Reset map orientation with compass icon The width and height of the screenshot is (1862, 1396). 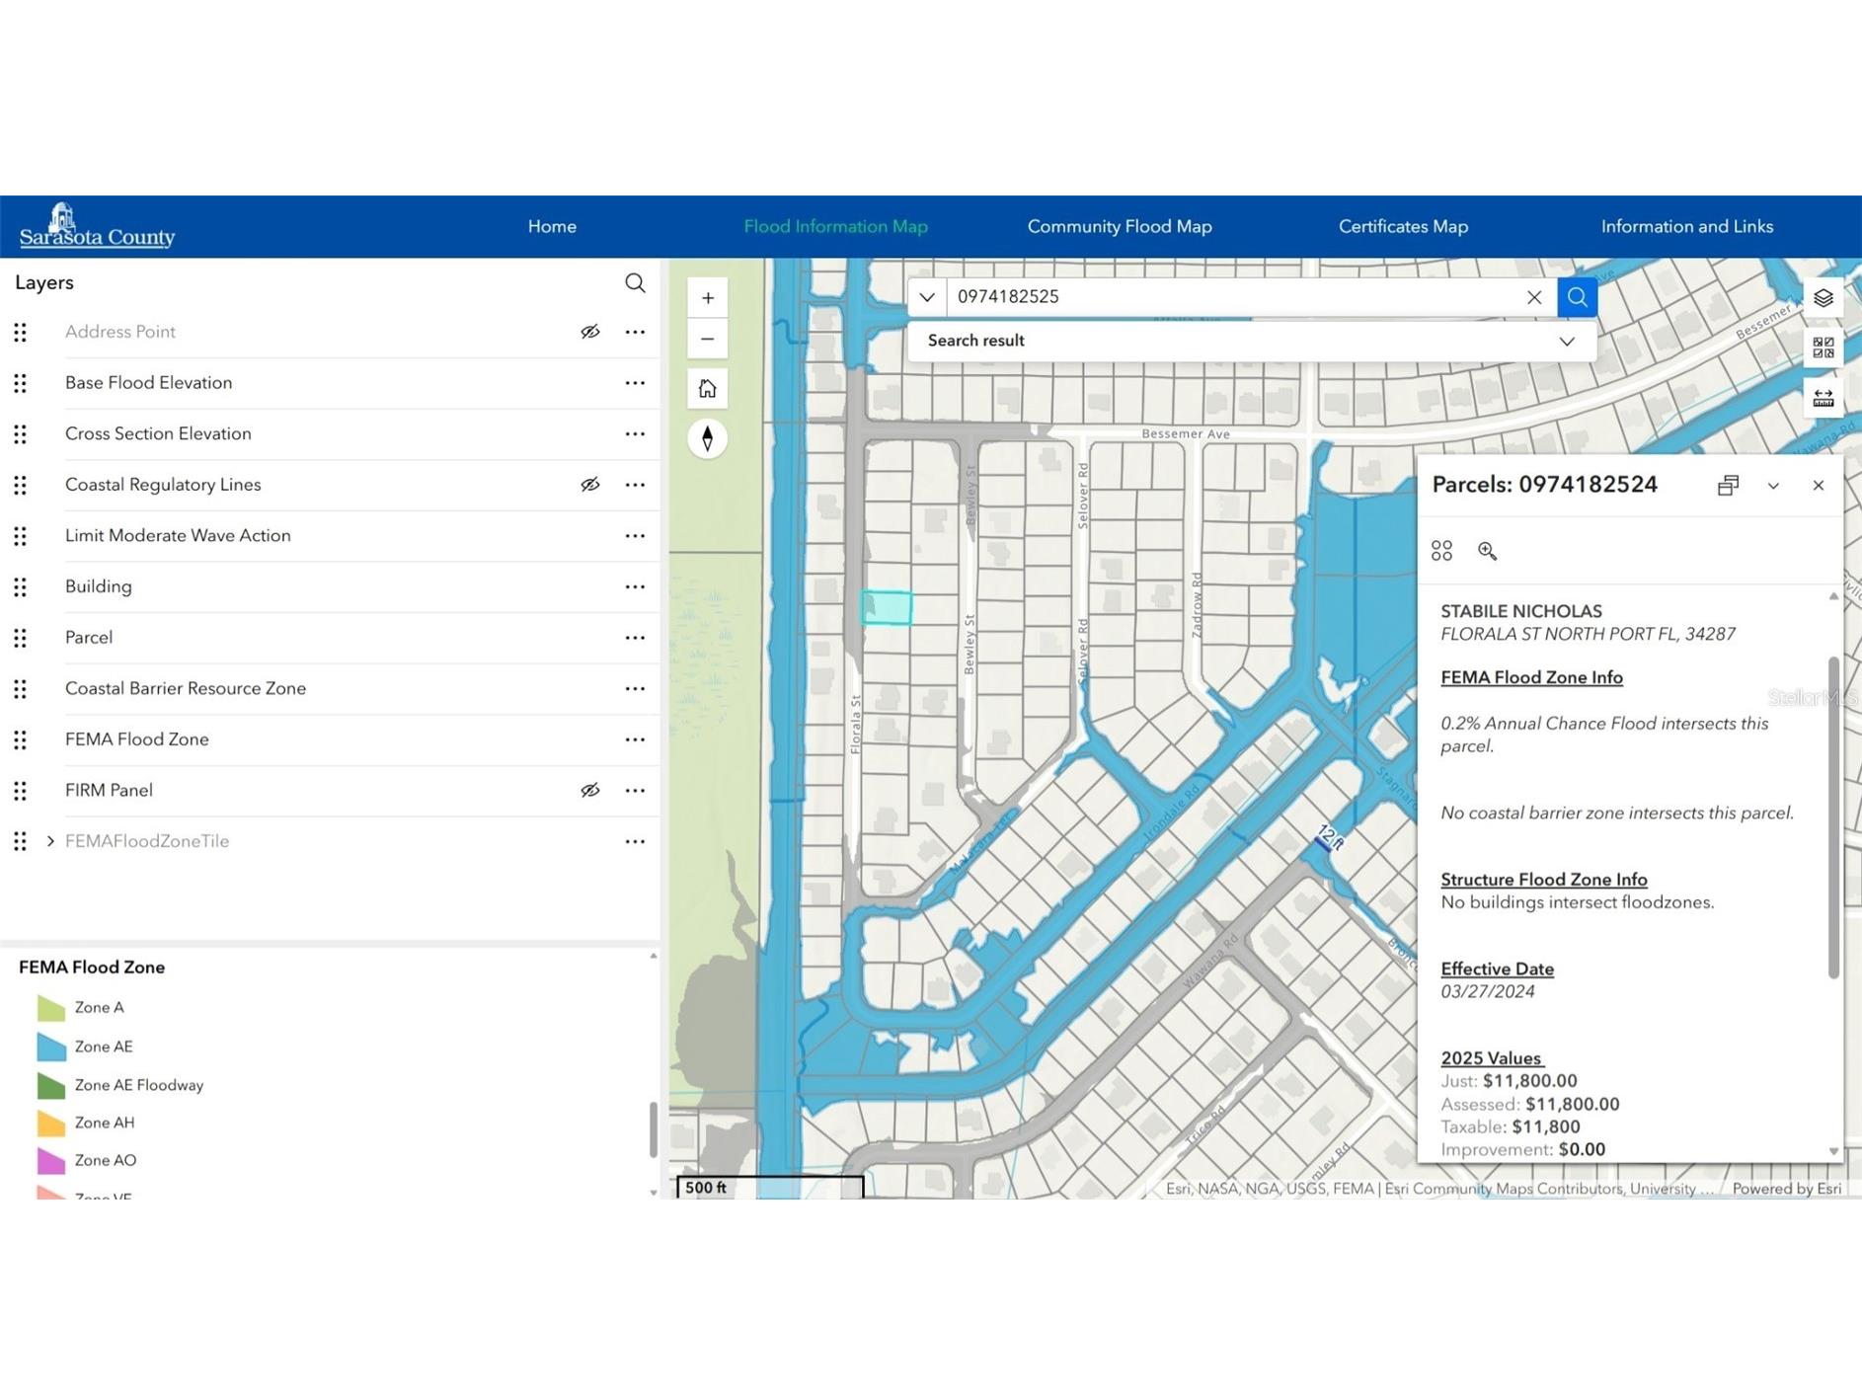click(707, 438)
